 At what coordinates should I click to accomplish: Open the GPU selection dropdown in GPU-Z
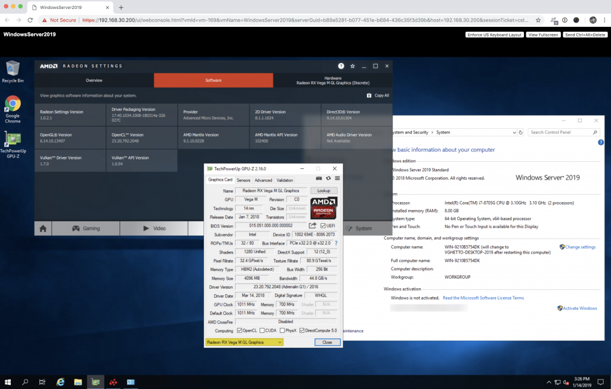click(x=244, y=342)
